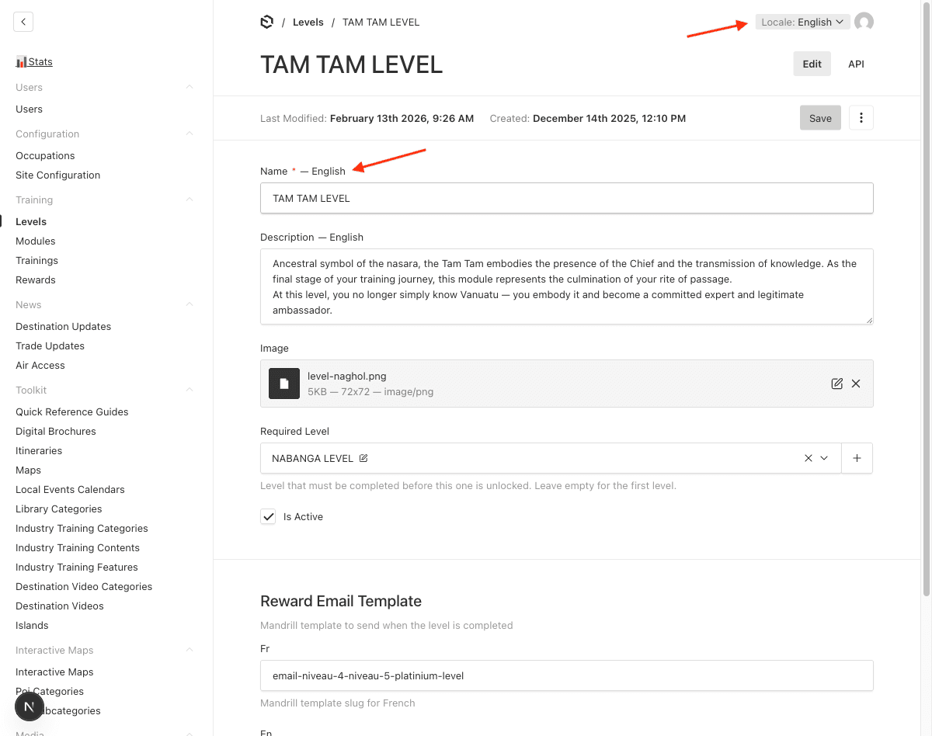Open the user account avatar
This screenshot has width=932, height=736.
pyautogui.click(x=864, y=22)
